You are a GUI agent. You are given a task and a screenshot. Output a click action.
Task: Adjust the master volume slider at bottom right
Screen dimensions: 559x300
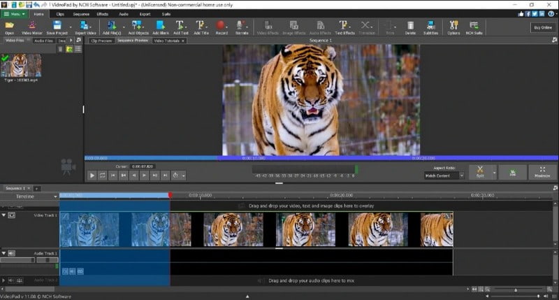[516, 297]
